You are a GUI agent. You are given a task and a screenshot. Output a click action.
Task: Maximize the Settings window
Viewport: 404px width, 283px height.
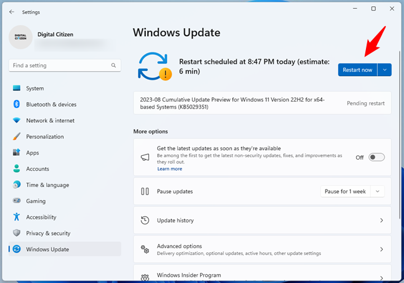tap(373, 9)
